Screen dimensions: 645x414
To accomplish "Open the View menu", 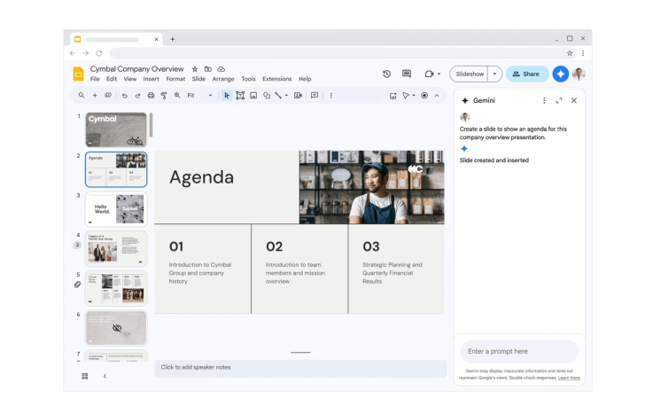I will click(130, 79).
